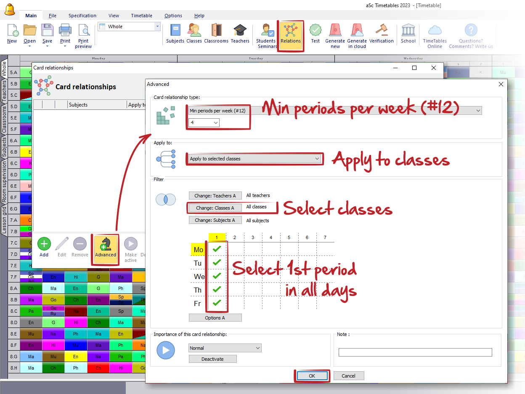The image size is (525, 394).
Task: Click the Deactivate button
Action: (212, 359)
